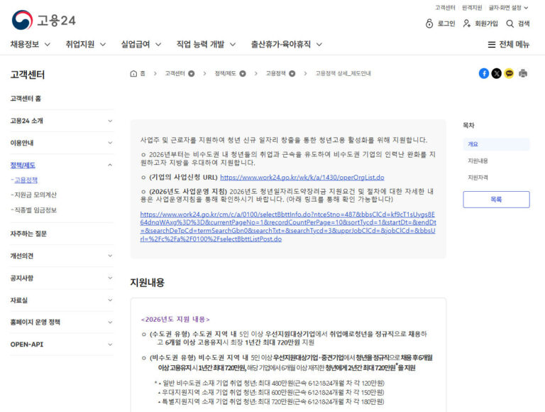The width and height of the screenshot is (545, 412).
Task: Click 전체 메뉴 text label
Action: coord(514,44)
